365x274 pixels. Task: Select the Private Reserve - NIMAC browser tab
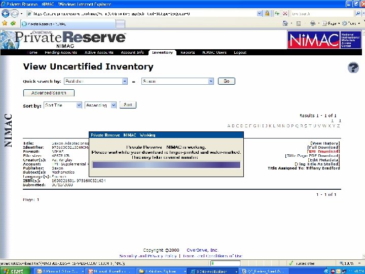68,24
